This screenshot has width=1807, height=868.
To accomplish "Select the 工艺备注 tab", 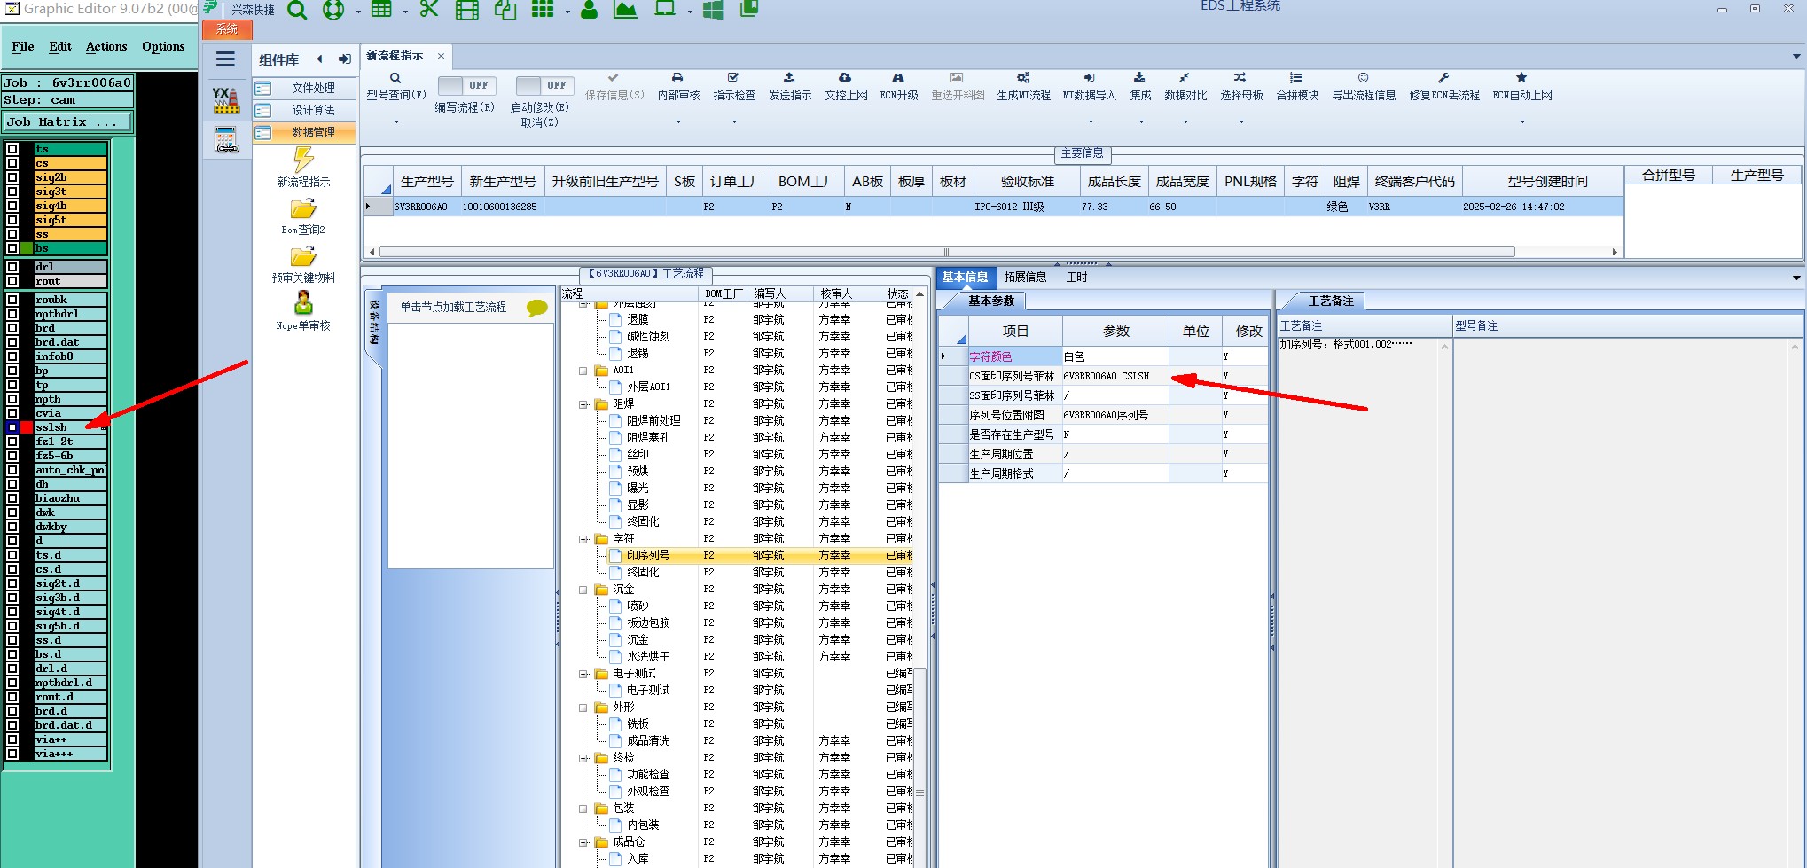I will [x=1330, y=301].
